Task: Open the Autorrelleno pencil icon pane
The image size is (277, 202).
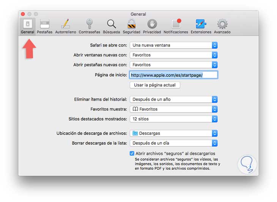Action: (x=66, y=27)
